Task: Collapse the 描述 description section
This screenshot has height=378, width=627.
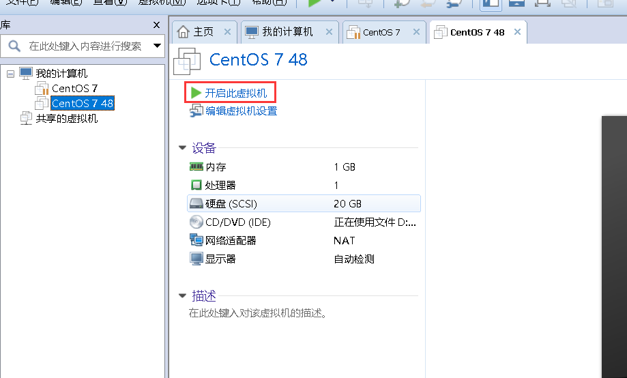Action: [182, 295]
